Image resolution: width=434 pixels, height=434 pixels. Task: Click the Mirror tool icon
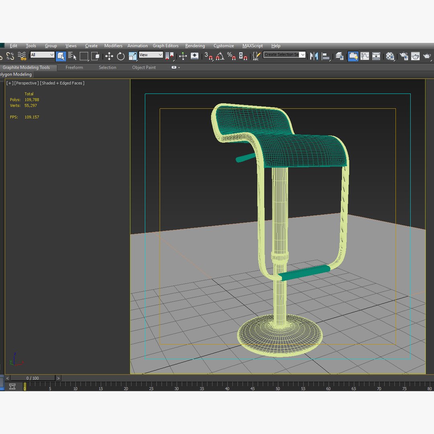coord(314,56)
